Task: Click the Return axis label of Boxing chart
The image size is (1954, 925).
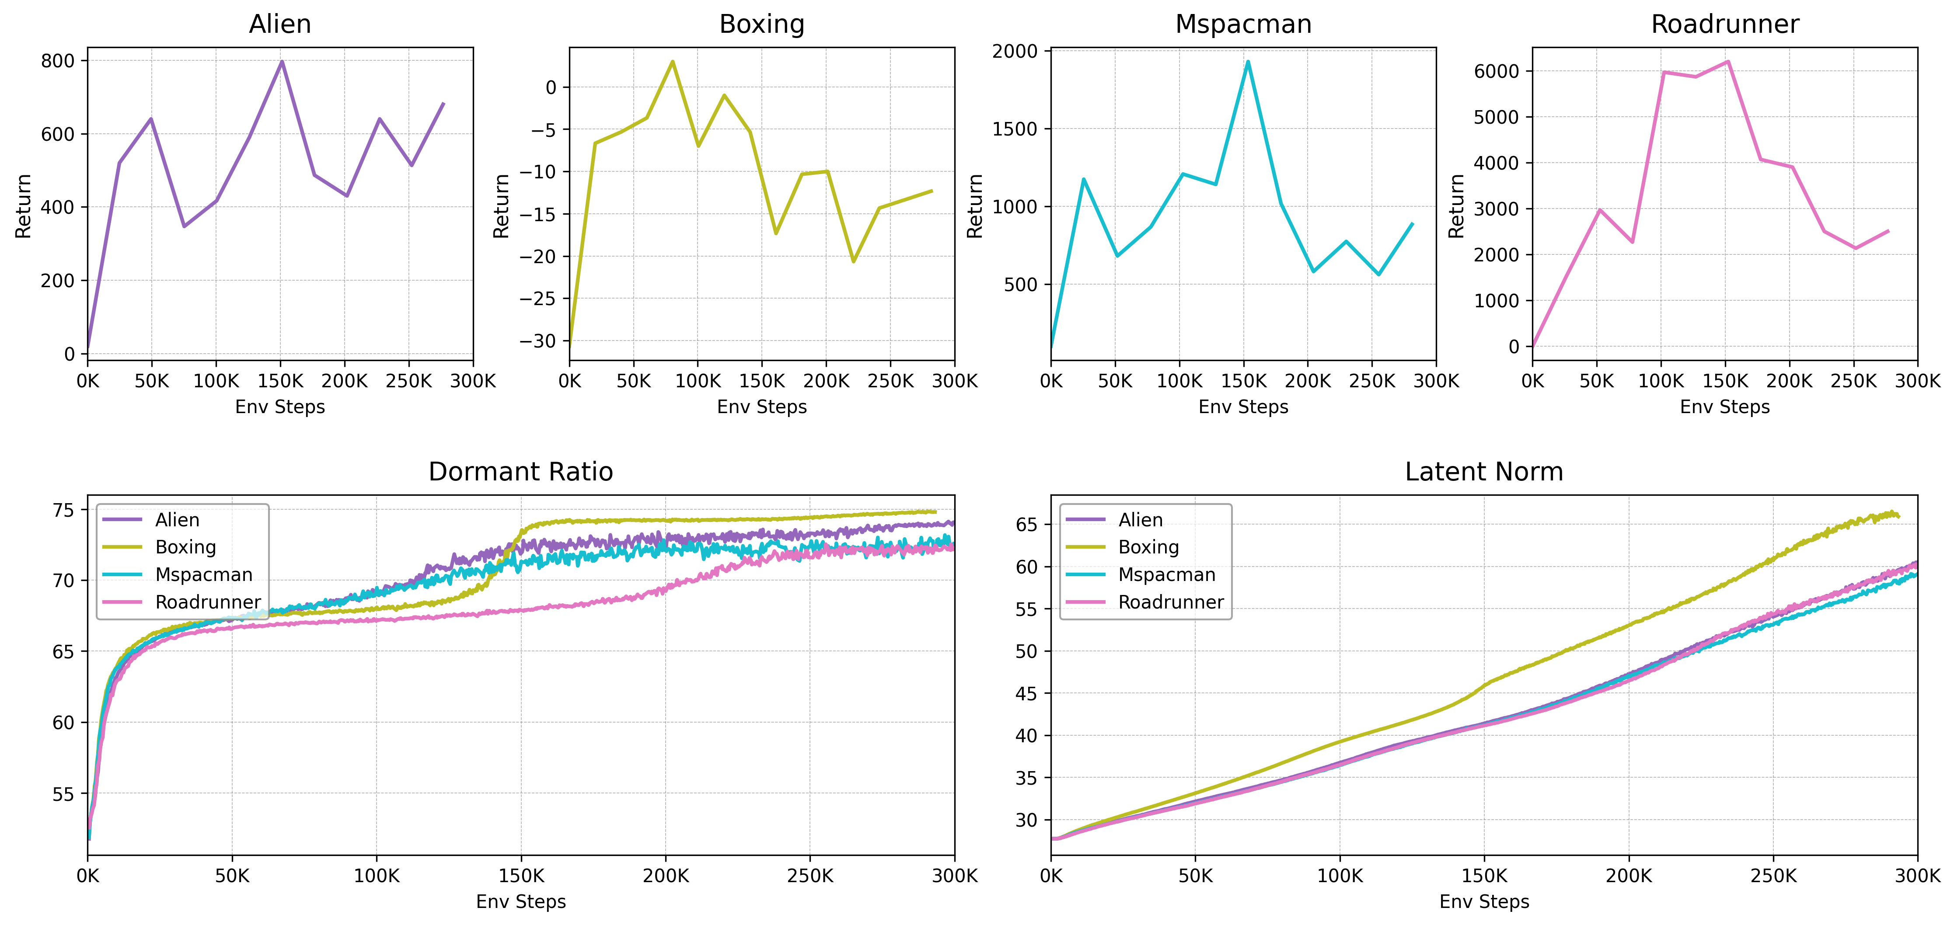Action: click(501, 206)
